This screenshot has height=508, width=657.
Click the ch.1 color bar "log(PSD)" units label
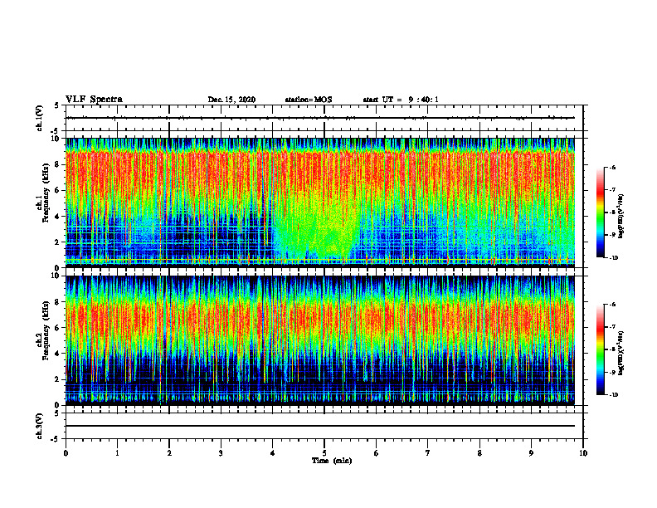click(621, 217)
